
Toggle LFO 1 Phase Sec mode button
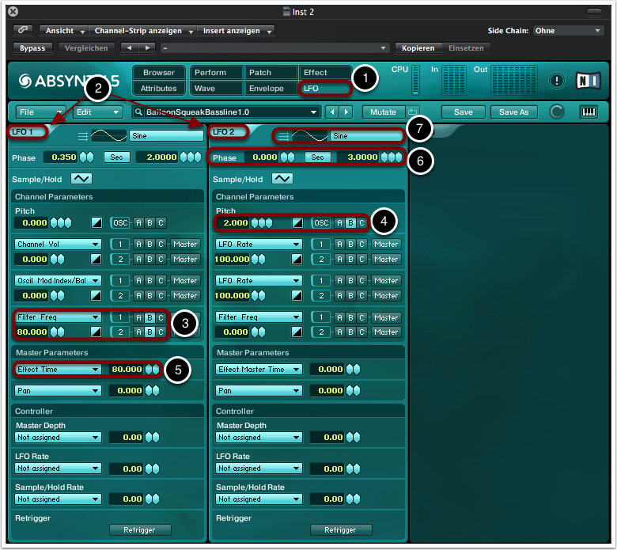pos(117,157)
